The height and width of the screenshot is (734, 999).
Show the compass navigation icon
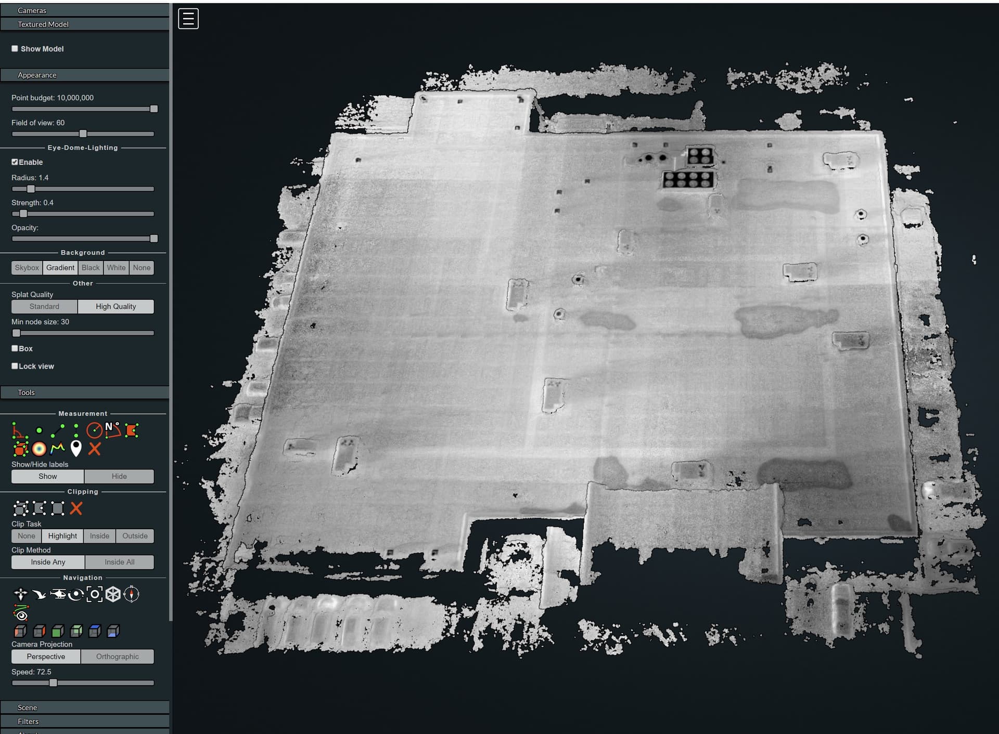coord(132,594)
